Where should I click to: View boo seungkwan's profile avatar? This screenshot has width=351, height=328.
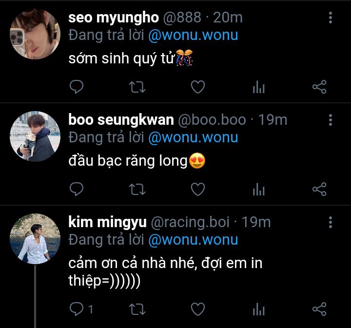pos(35,136)
